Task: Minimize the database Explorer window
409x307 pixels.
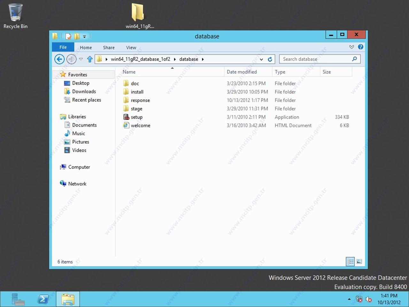Action: 331,35
